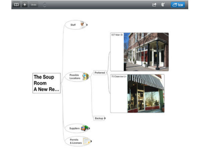Screen dimensions: 201x151
Task: Click the Undo button
Action: coord(34,5)
